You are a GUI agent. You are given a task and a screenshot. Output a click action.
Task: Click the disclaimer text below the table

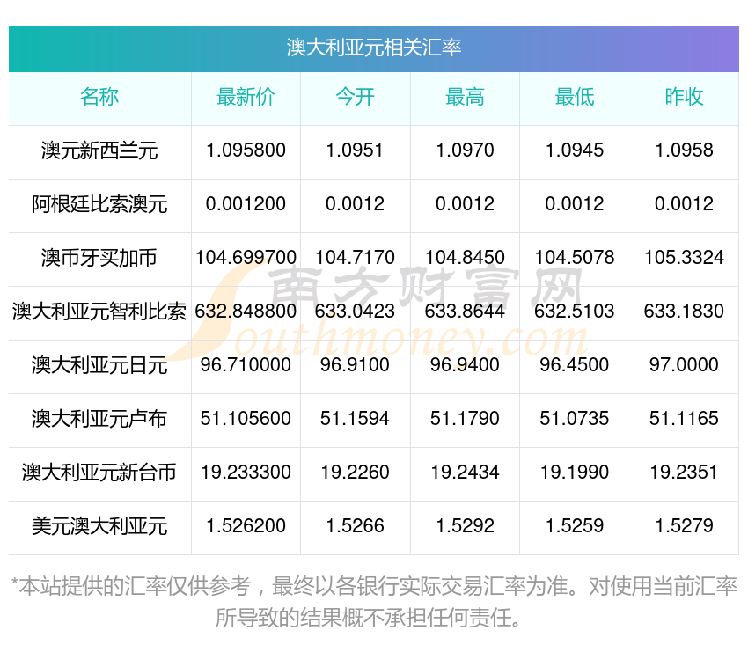(x=373, y=602)
